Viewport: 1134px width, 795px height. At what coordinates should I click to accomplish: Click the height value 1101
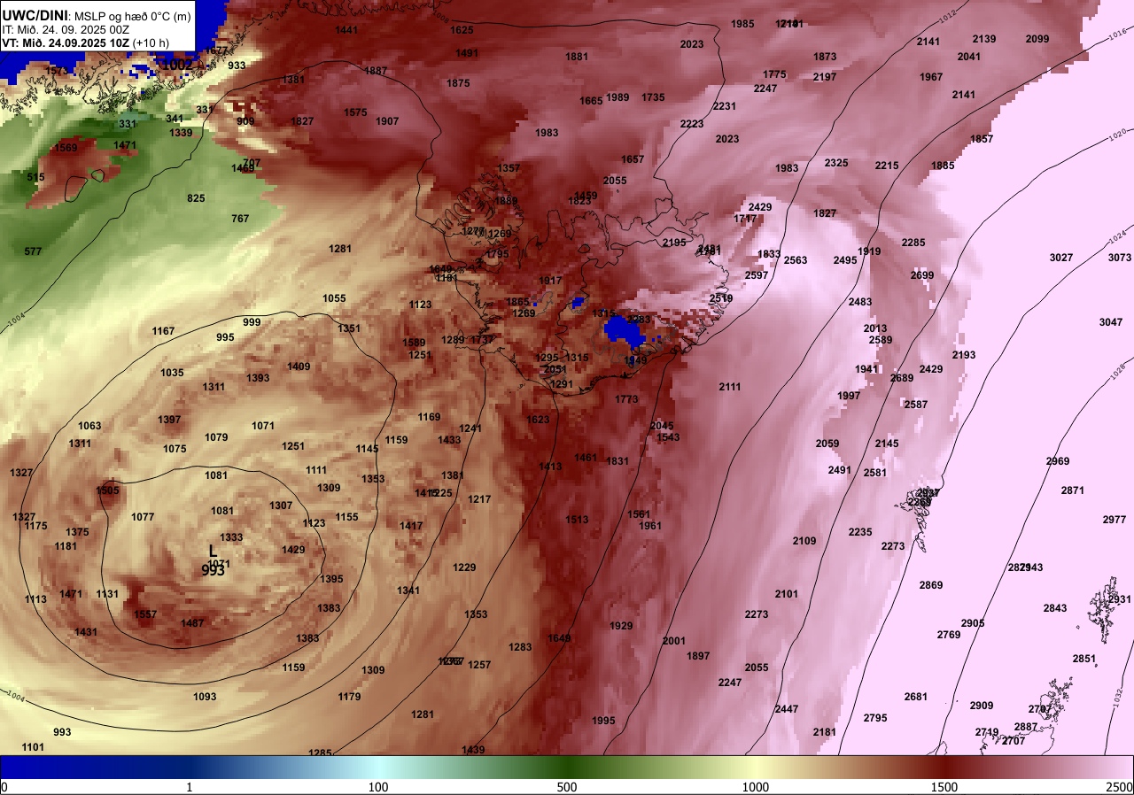pos(33,747)
